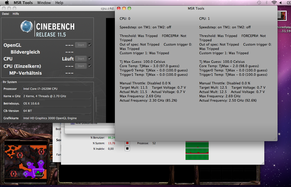The width and height of the screenshot is (291, 187).
Task: Toggle the CPU (Einzelkern) test checkbox
Action: click(x=89, y=66)
